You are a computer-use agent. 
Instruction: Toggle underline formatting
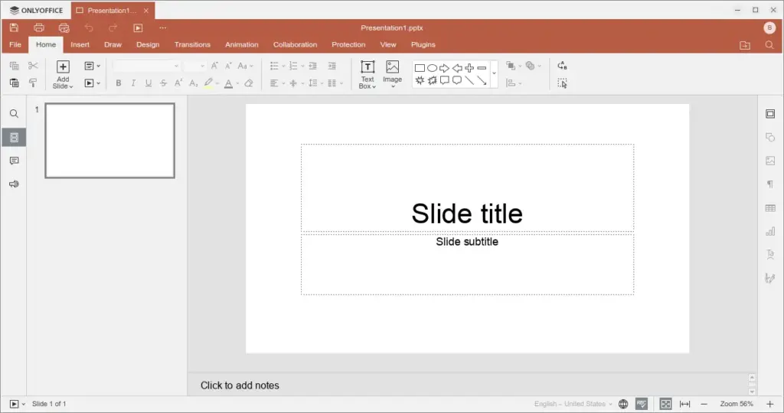(149, 83)
